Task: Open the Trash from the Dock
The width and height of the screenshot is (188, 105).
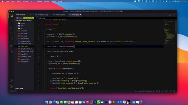Action: pyautogui.click(x=142, y=102)
